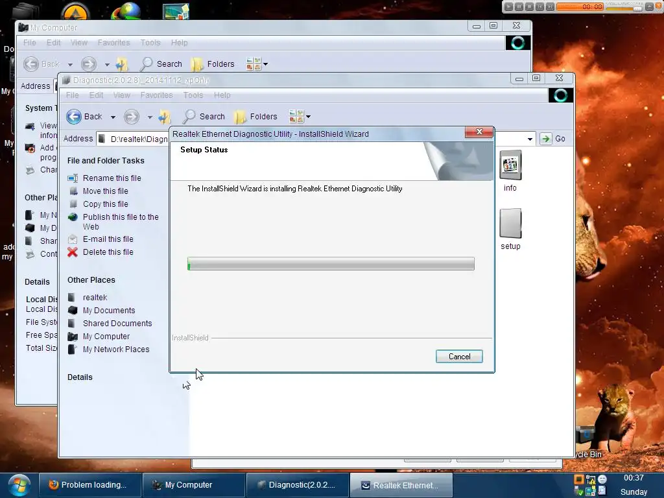
Task: Open Help menu in Diagnostic window
Action: point(222,95)
